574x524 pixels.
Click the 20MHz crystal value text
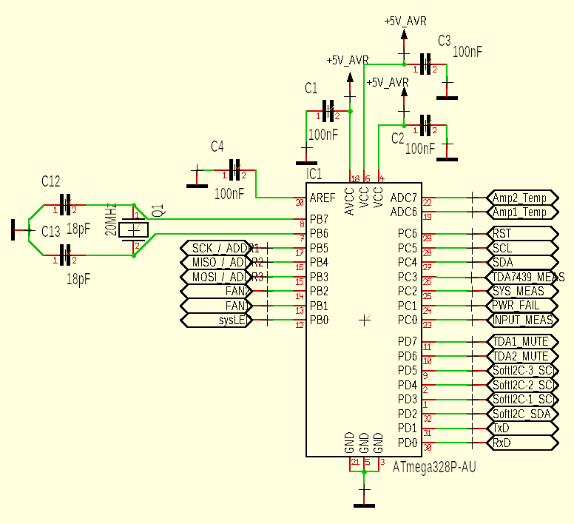click(111, 219)
